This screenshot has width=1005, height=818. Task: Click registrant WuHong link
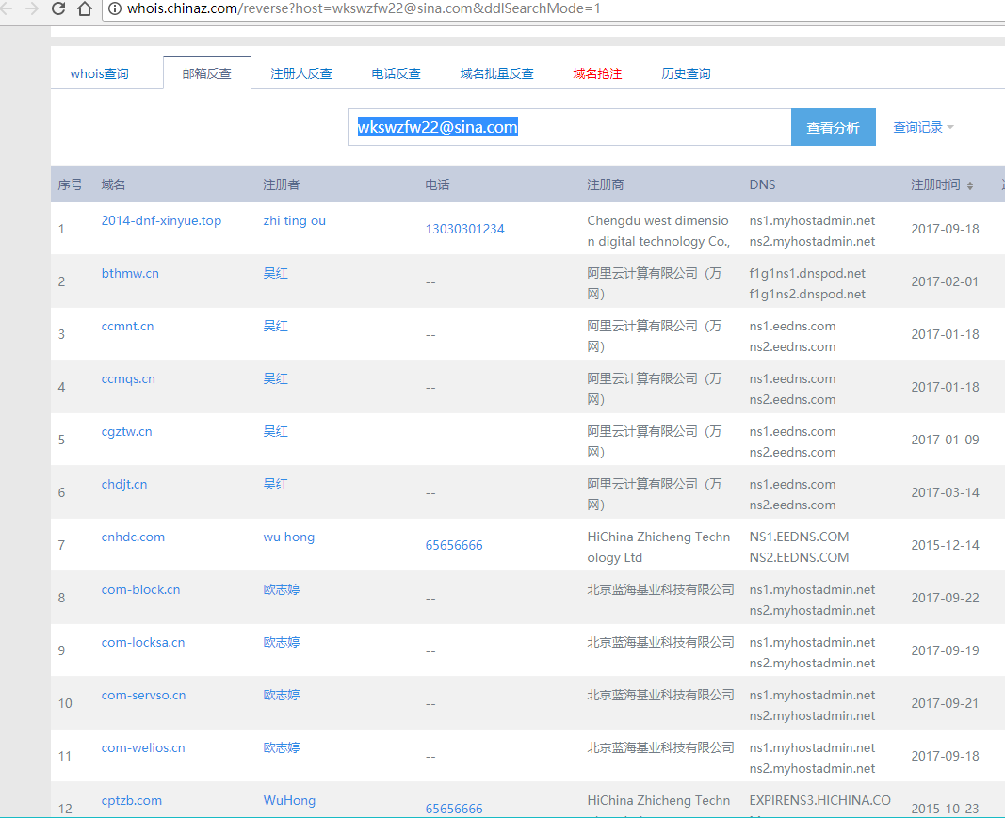click(289, 800)
